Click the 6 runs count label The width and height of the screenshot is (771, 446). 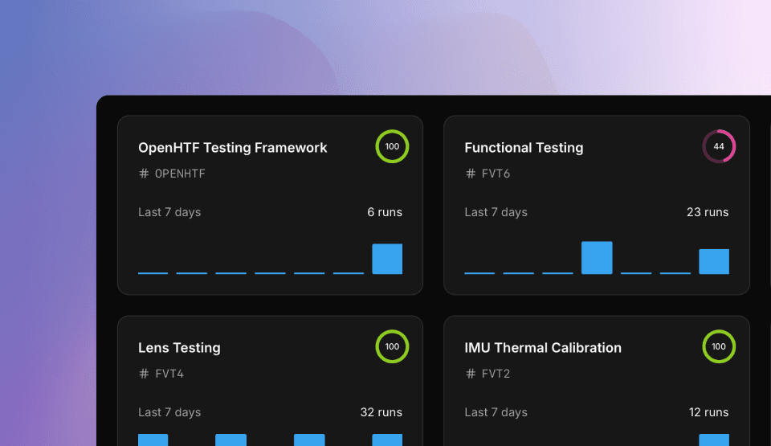tap(385, 212)
